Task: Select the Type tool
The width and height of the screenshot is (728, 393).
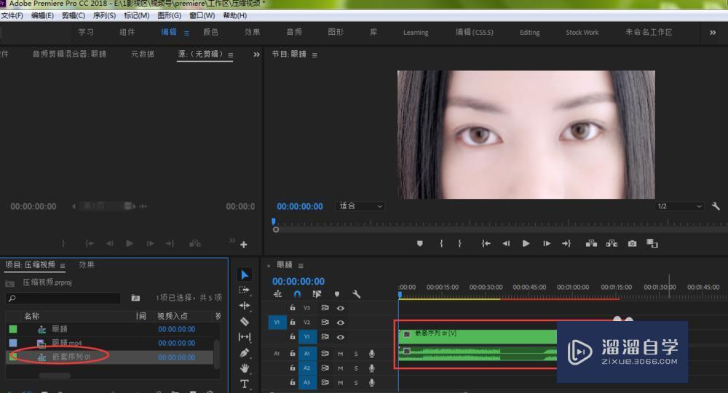Action: click(x=245, y=384)
